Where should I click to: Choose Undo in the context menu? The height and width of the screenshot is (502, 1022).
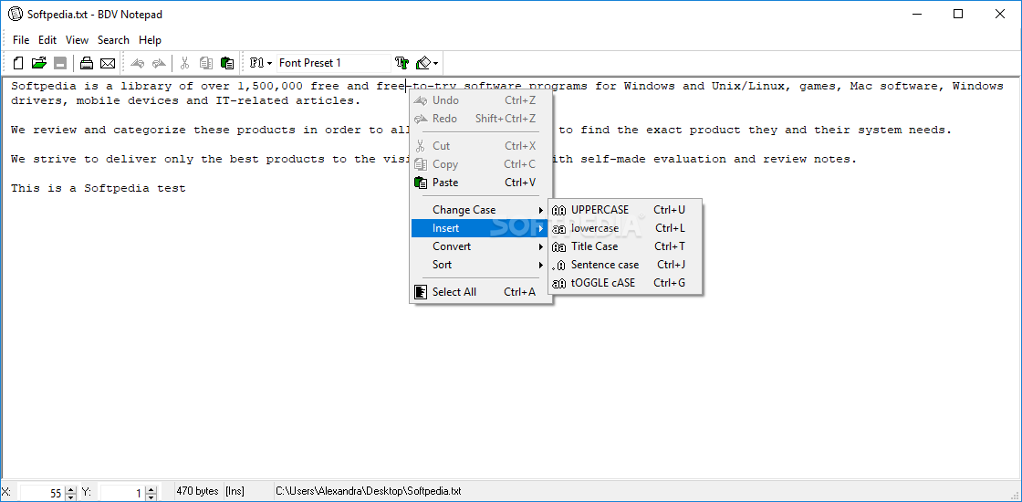pos(481,100)
